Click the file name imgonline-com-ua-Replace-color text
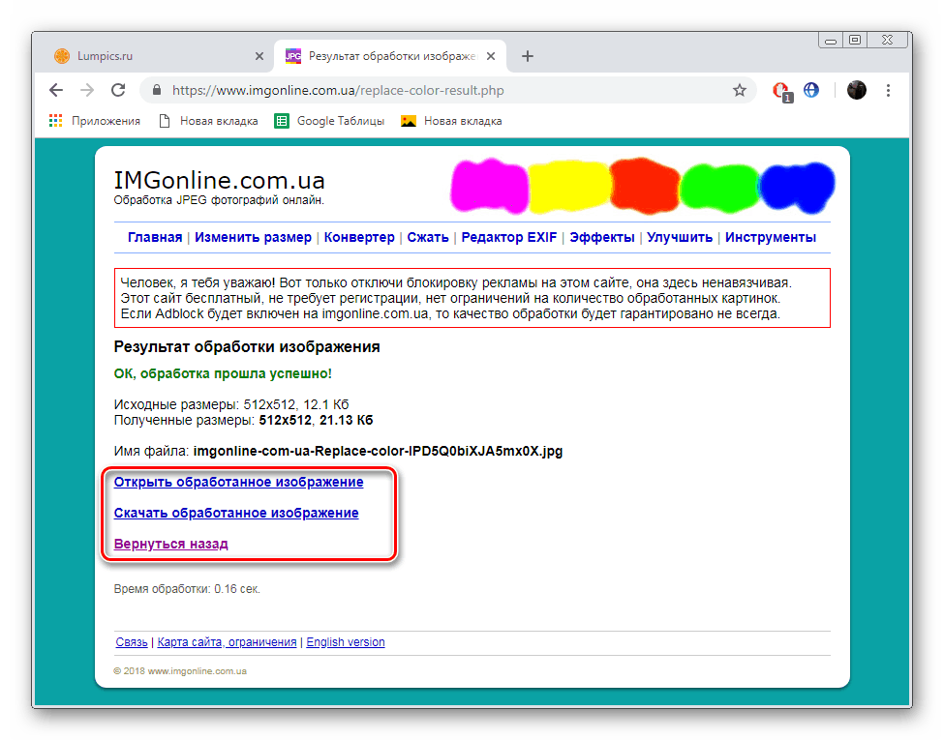The image size is (944, 740). click(378, 451)
